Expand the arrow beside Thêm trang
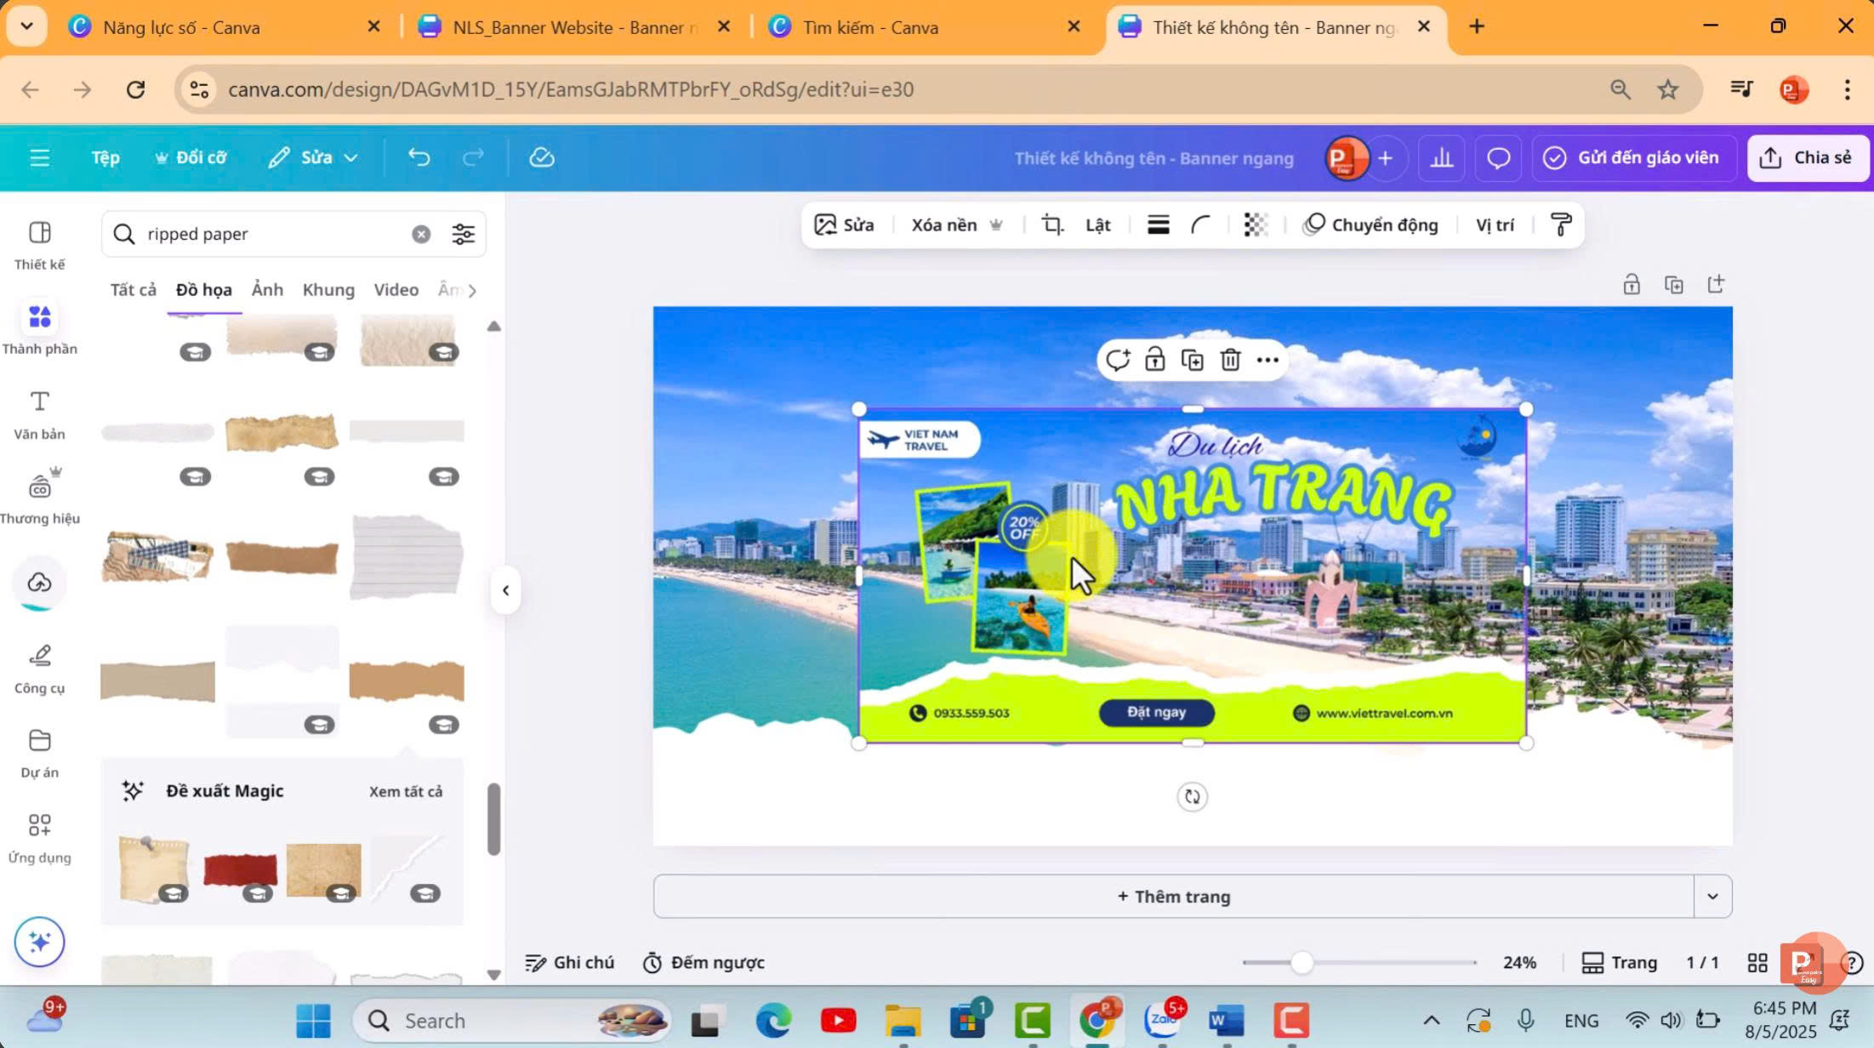 point(1712,896)
